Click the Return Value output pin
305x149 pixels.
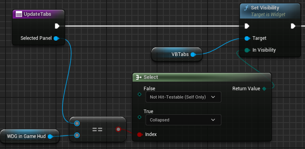[264, 89]
